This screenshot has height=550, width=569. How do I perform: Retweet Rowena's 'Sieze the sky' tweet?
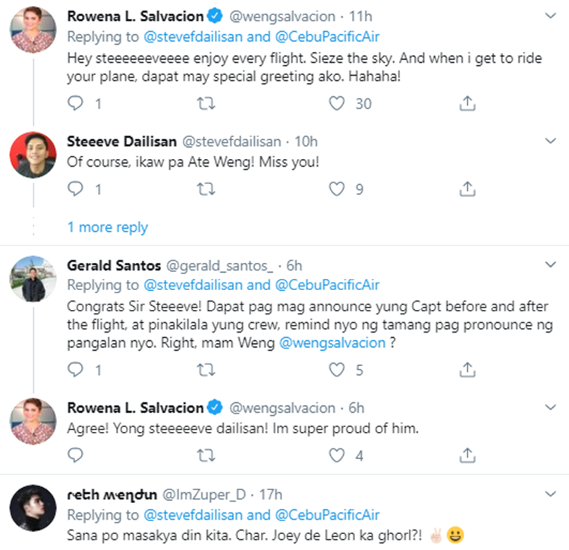point(205,104)
